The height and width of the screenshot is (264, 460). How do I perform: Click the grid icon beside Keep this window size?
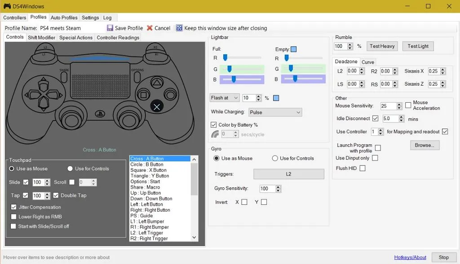179,28
